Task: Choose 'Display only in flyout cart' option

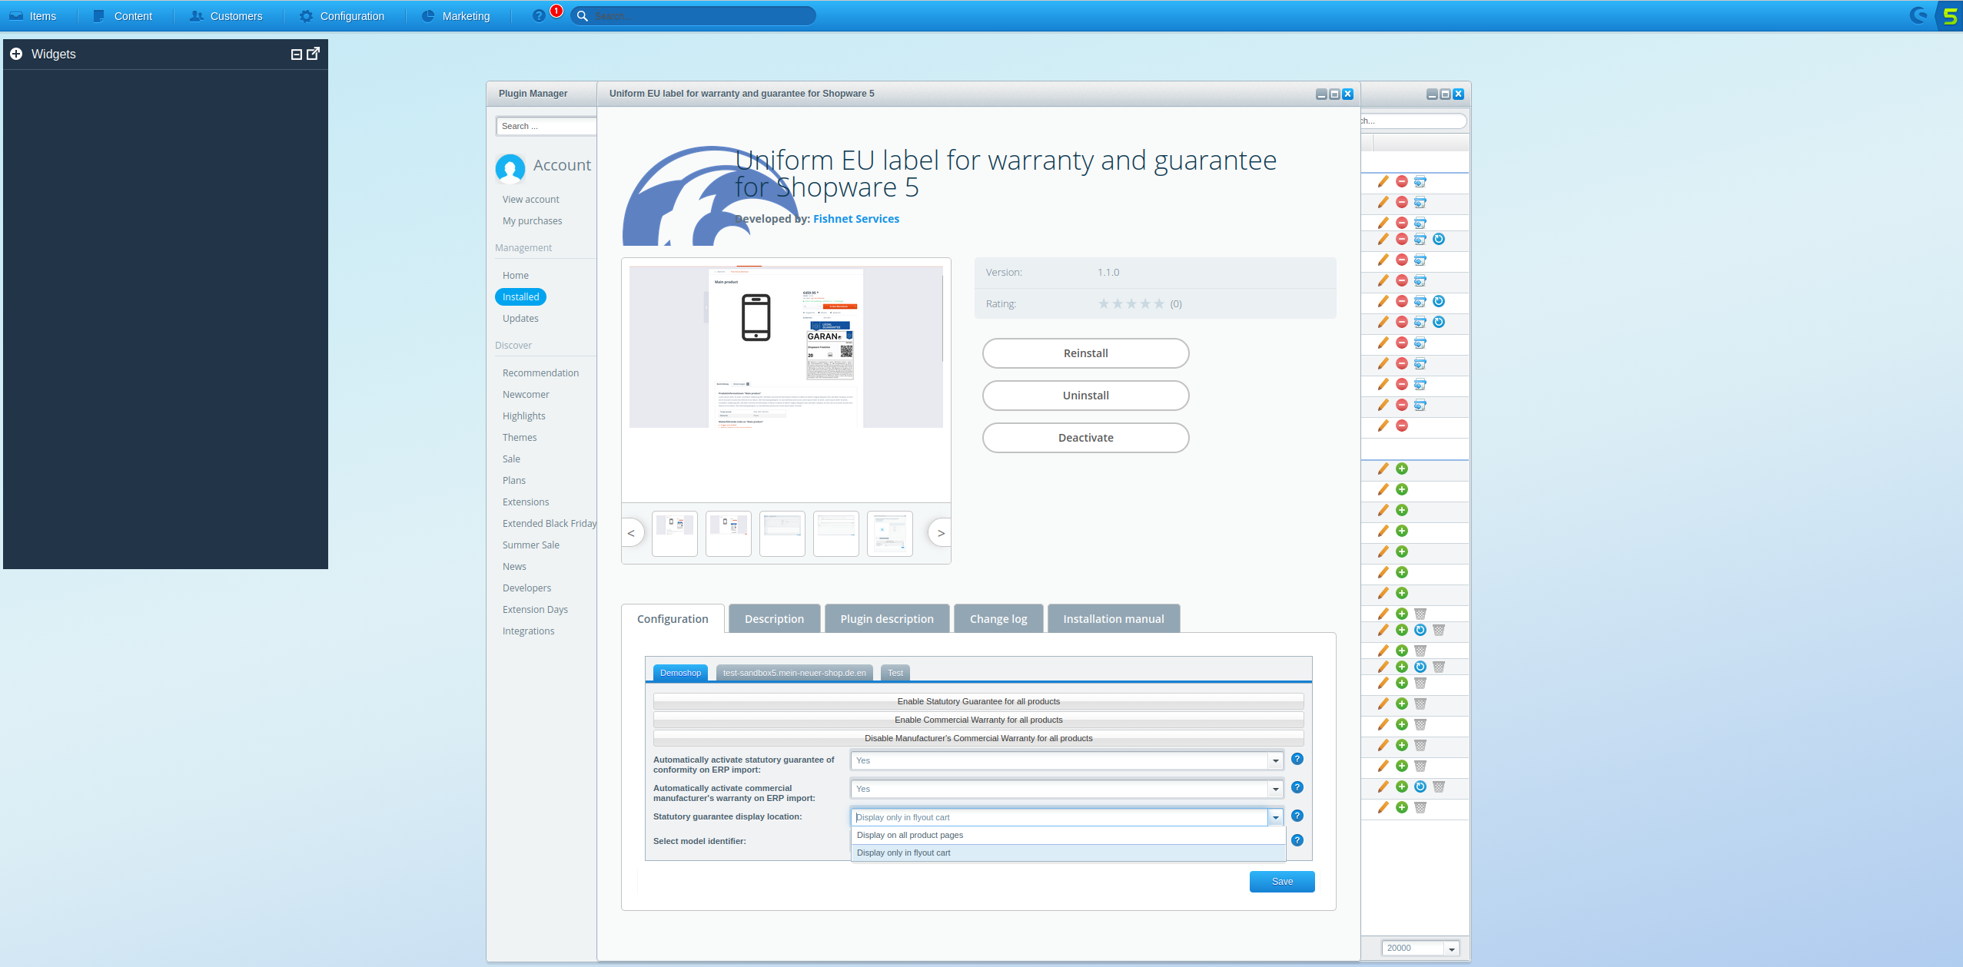Action: 1068,853
